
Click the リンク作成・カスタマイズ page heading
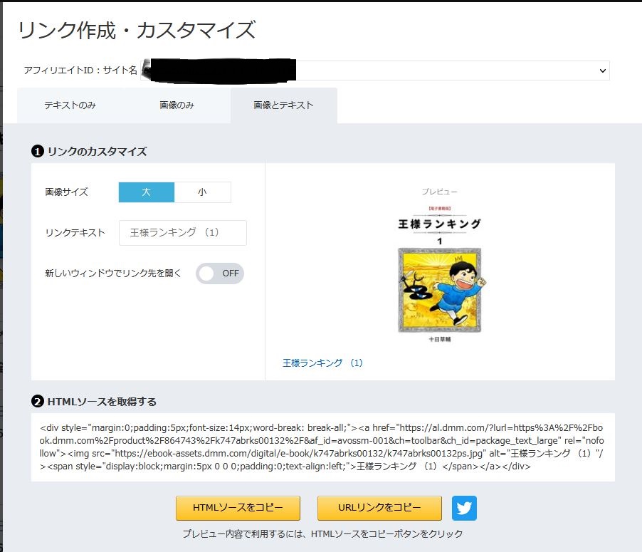(x=136, y=31)
